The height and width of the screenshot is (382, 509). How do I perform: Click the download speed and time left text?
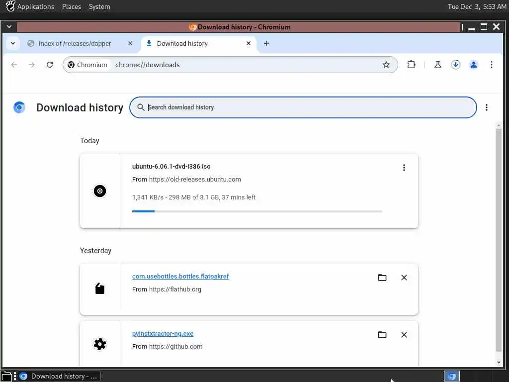[194, 197]
